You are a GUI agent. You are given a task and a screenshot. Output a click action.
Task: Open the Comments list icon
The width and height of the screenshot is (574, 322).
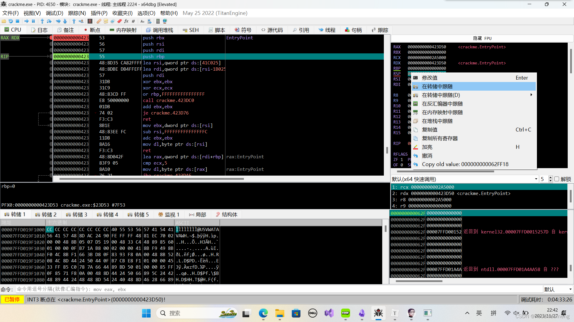[x=106, y=21]
